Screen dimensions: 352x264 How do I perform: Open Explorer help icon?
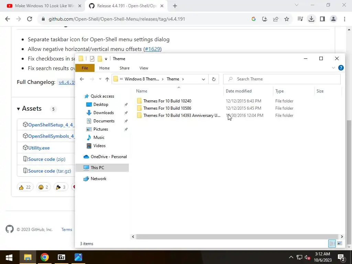tap(341, 68)
